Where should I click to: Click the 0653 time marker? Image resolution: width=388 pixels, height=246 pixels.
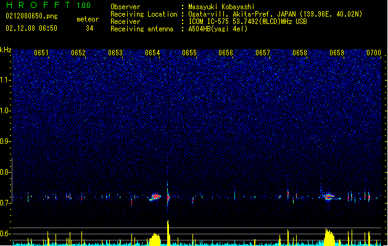(x=115, y=53)
